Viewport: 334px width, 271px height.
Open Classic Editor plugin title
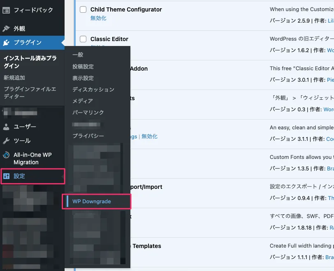click(109, 39)
